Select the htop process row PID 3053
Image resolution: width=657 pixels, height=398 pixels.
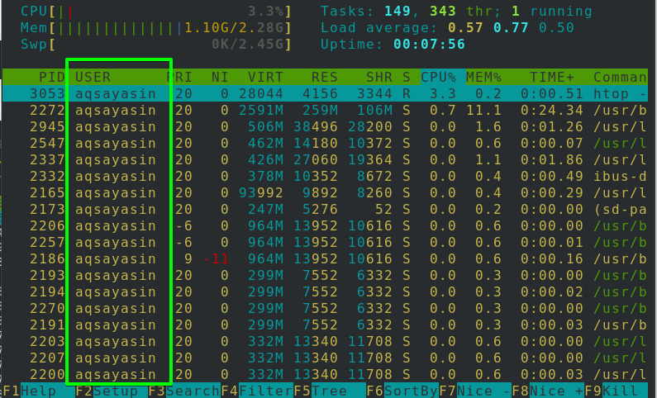331,93
